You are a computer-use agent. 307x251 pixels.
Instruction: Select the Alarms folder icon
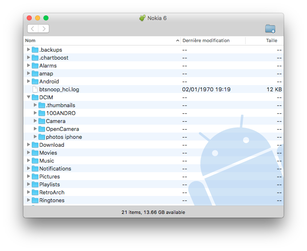[x=35, y=65]
